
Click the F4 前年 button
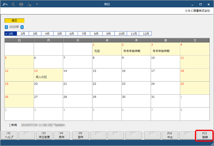coord(62,135)
